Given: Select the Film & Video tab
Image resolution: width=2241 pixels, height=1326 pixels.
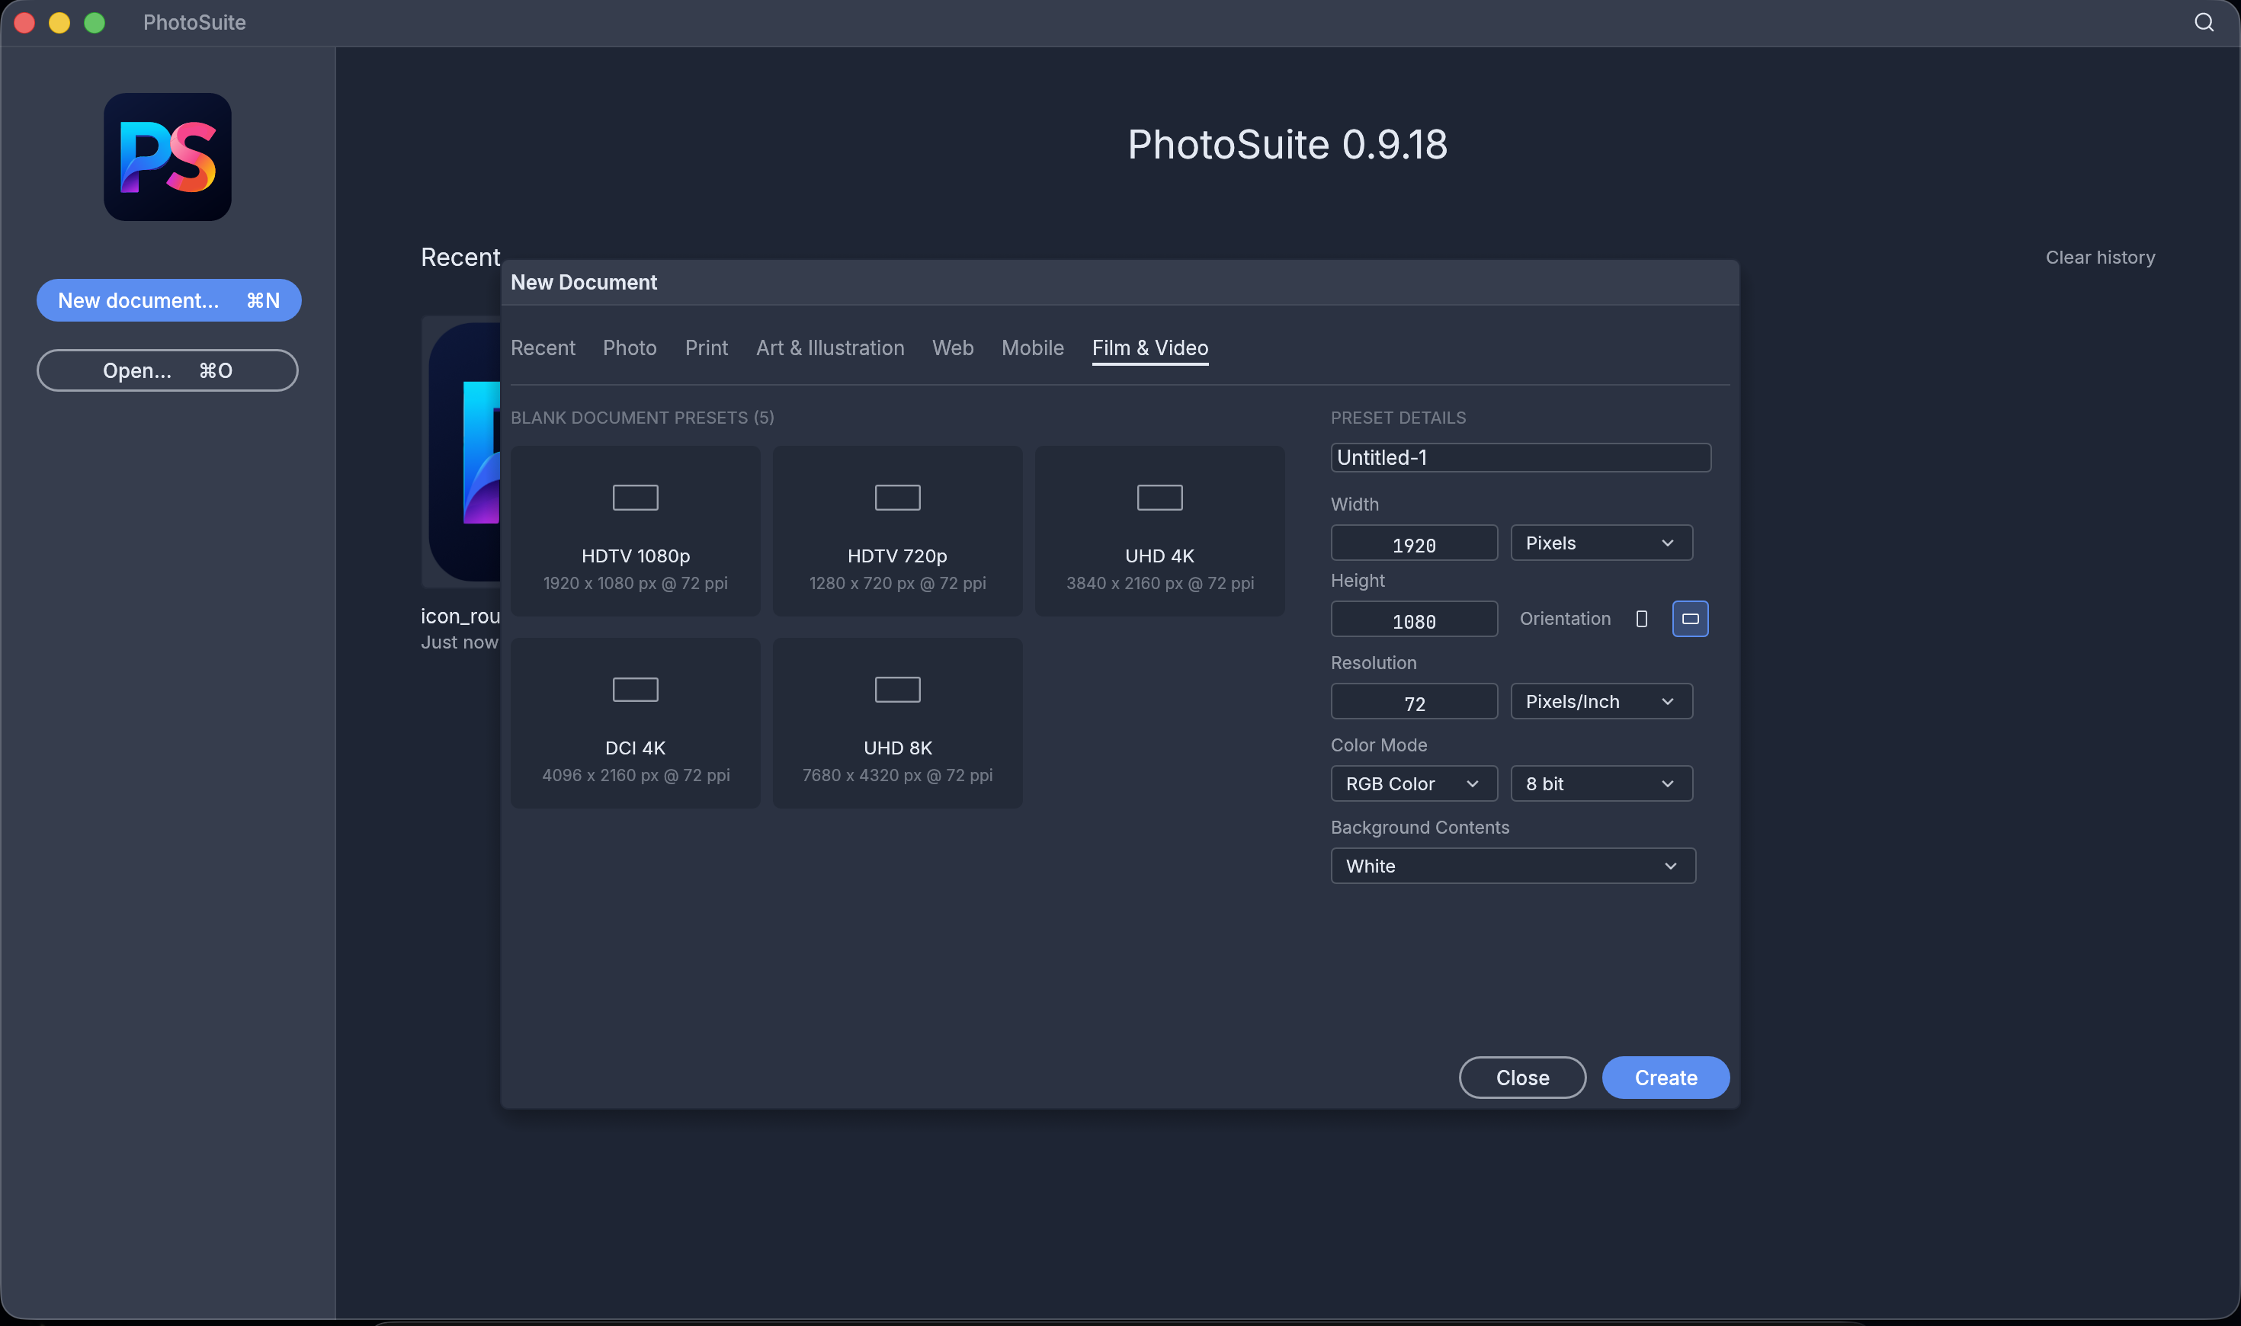Looking at the screenshot, I should [x=1150, y=348].
